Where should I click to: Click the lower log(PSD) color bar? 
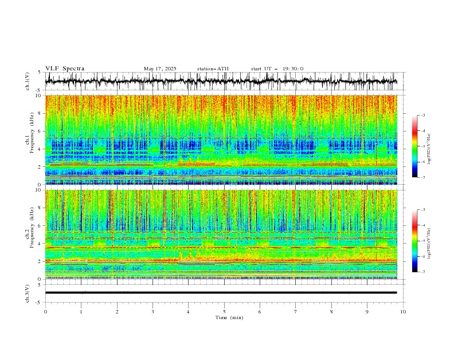coord(414,241)
